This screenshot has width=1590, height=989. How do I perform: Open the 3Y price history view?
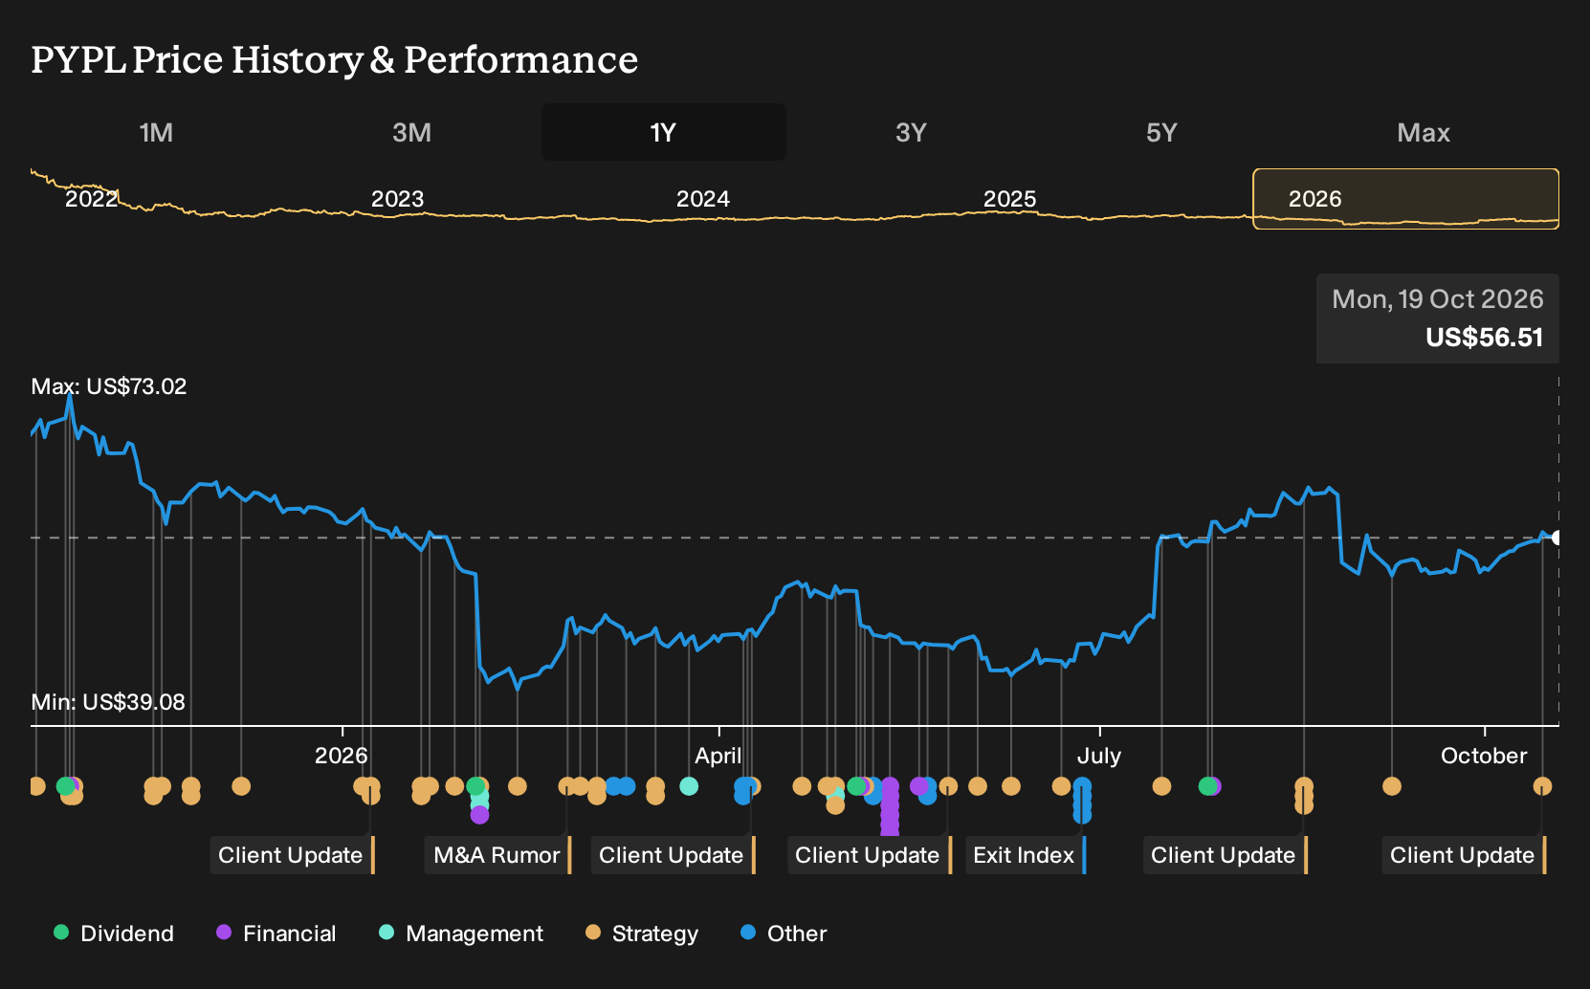coord(911,132)
